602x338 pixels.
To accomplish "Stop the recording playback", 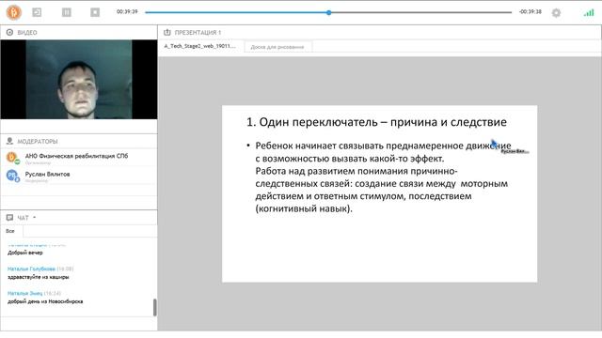I will (x=95, y=12).
